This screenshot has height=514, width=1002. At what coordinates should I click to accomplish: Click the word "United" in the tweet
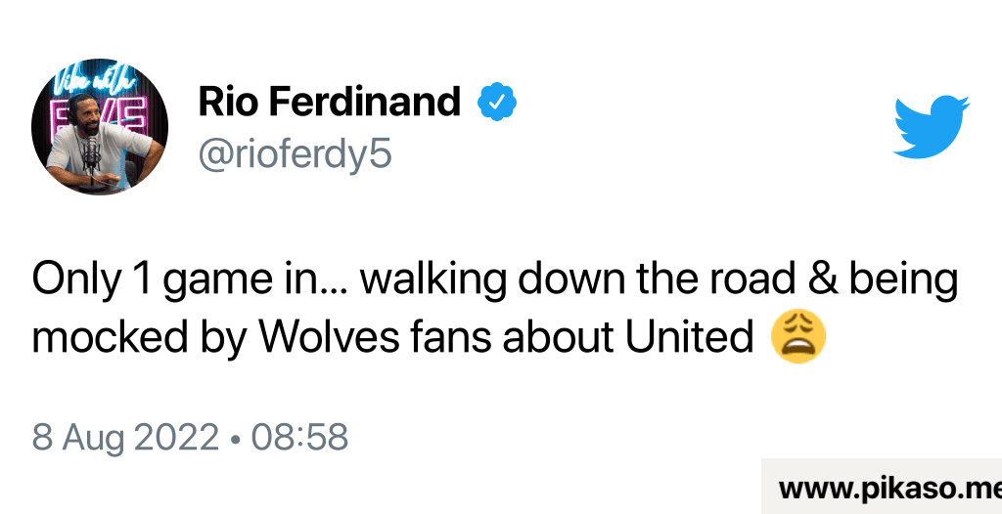point(689,337)
